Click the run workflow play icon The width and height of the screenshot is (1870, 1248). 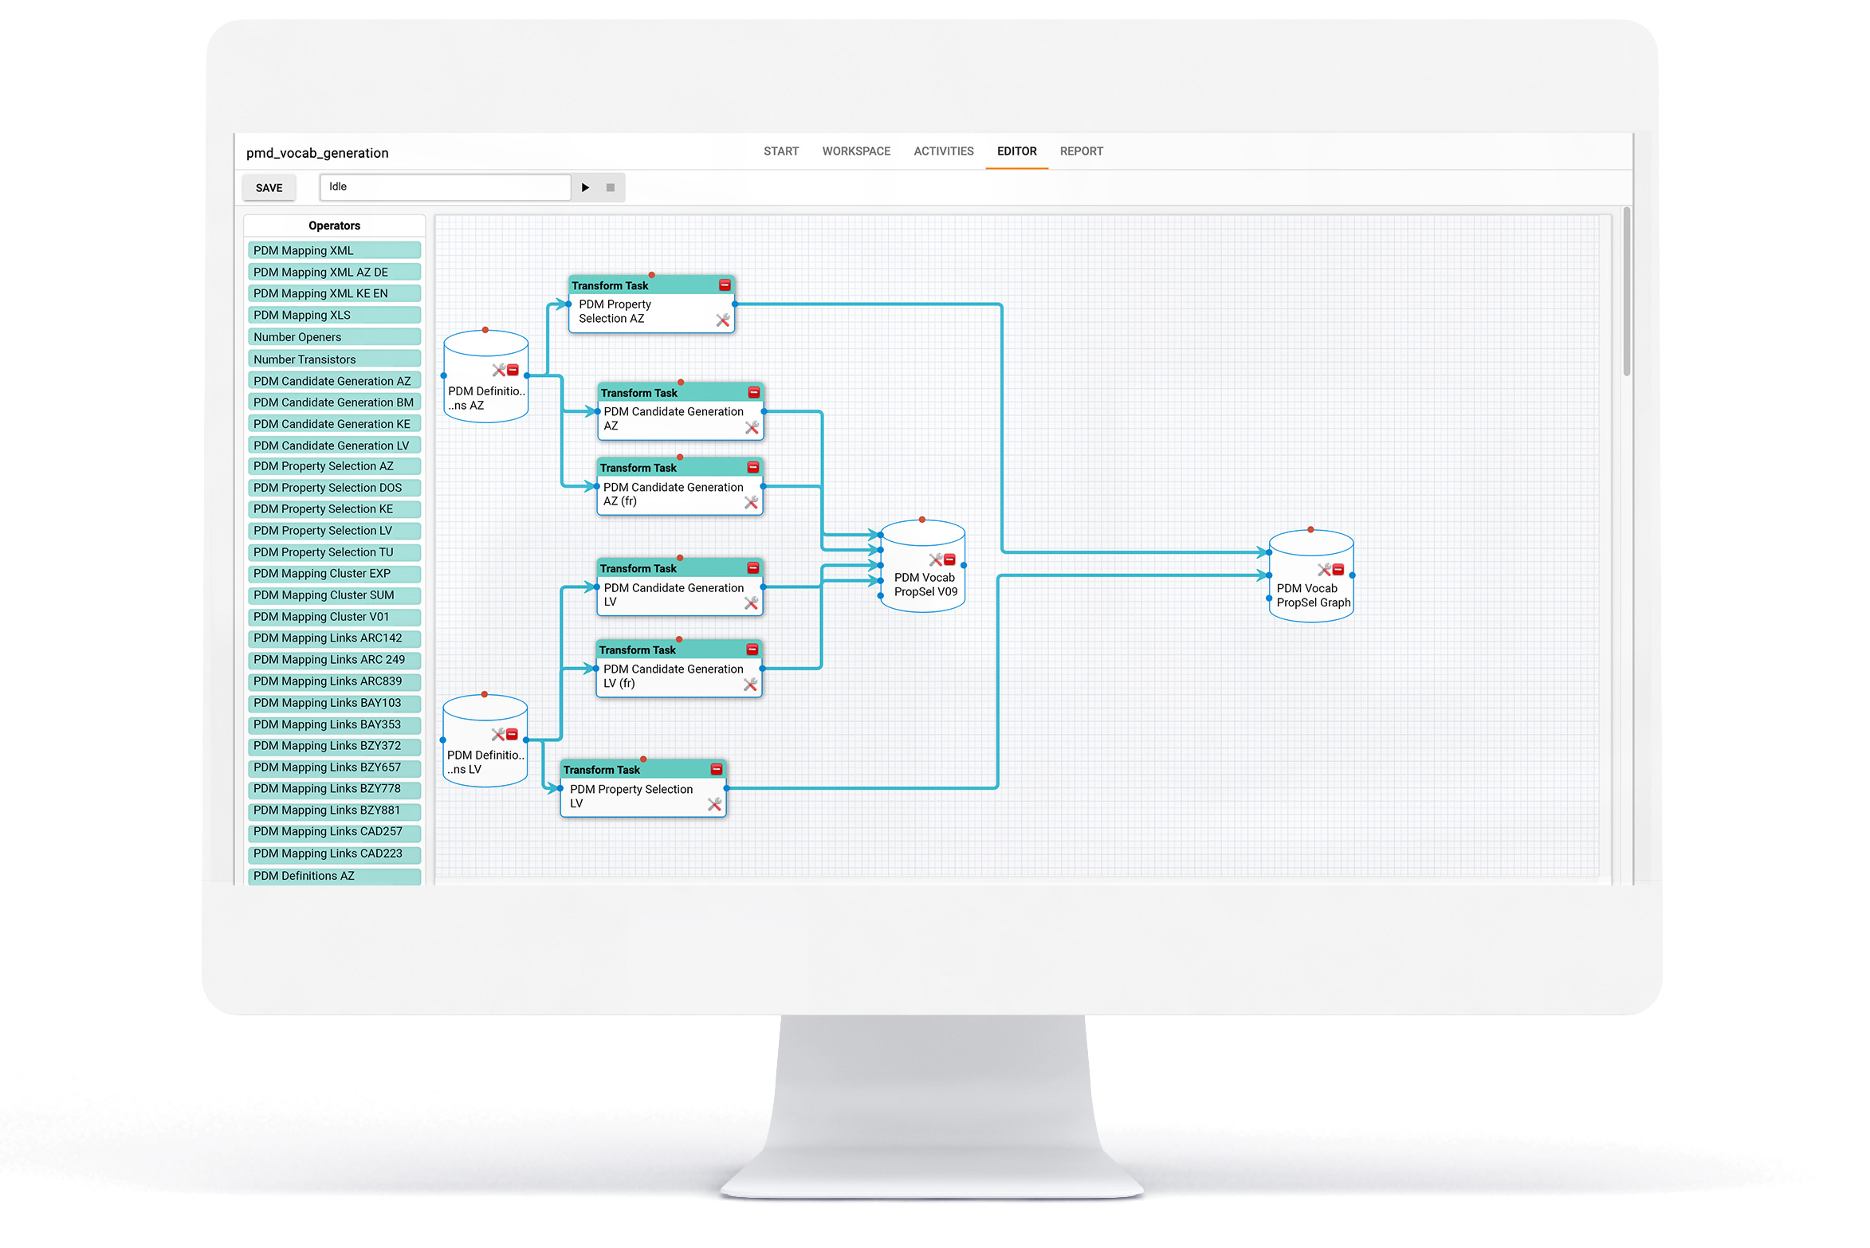point(585,187)
